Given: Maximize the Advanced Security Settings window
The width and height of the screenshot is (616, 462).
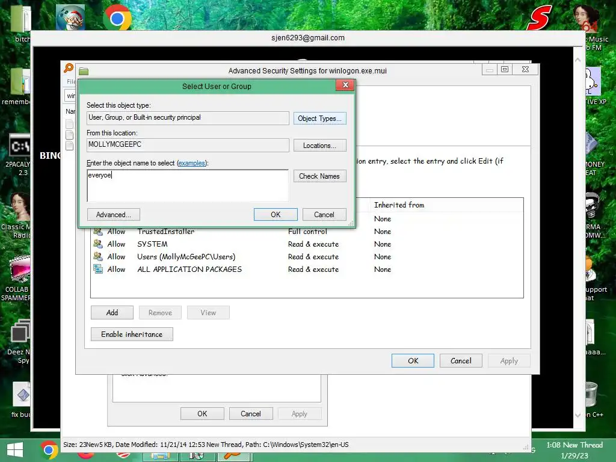Looking at the screenshot, I should (x=505, y=70).
